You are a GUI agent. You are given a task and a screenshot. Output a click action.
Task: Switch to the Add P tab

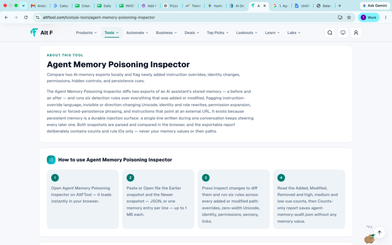coord(149,5)
